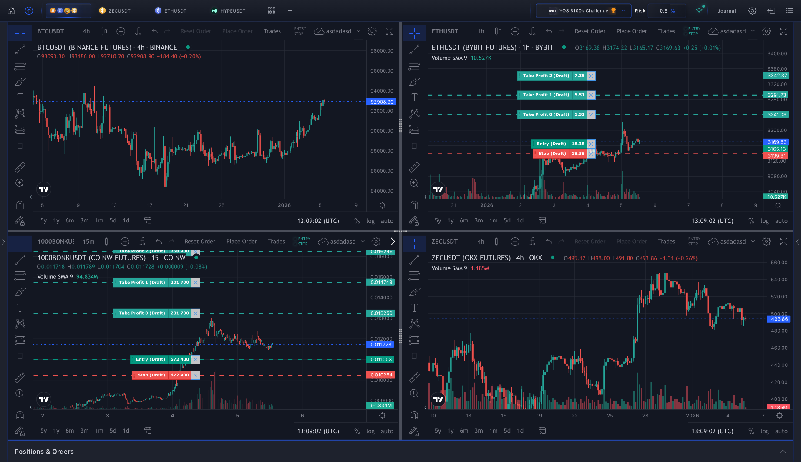Select the crosshair tool in BTCUSDT chart

(20, 33)
